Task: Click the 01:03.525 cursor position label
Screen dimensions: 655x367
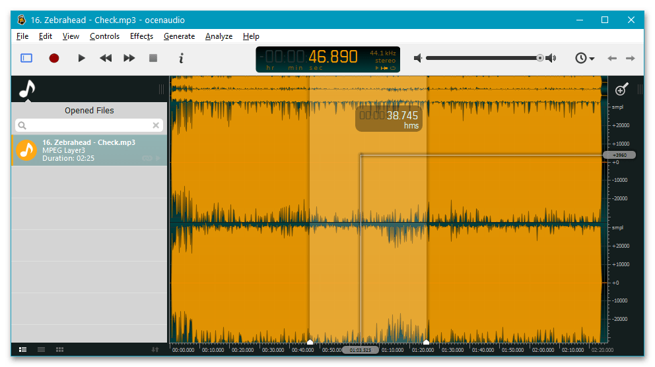Action: click(361, 350)
